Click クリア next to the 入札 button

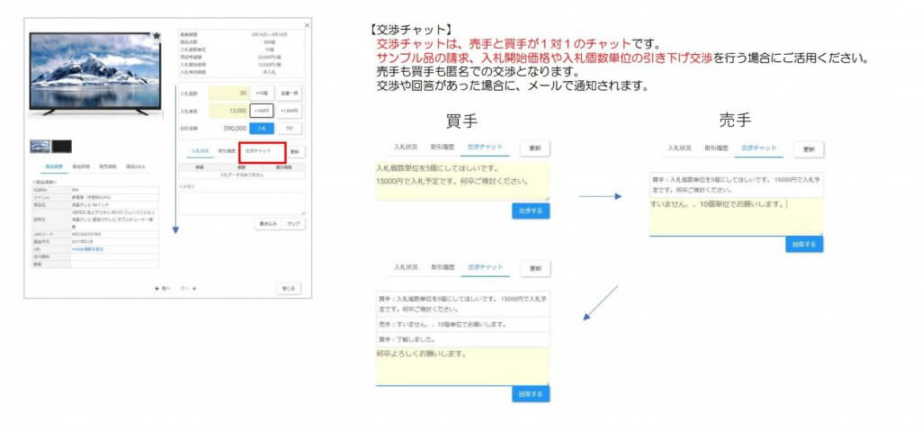click(x=290, y=128)
